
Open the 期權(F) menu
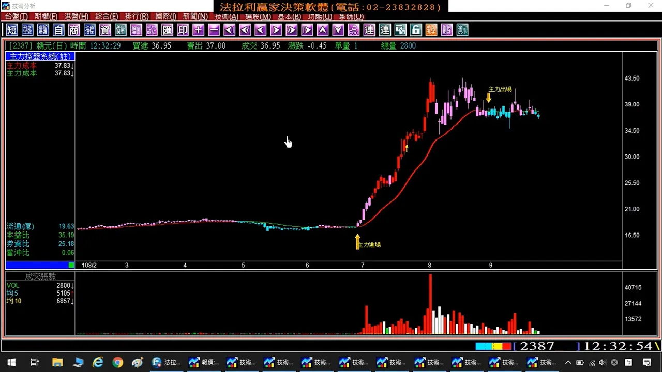(46, 17)
